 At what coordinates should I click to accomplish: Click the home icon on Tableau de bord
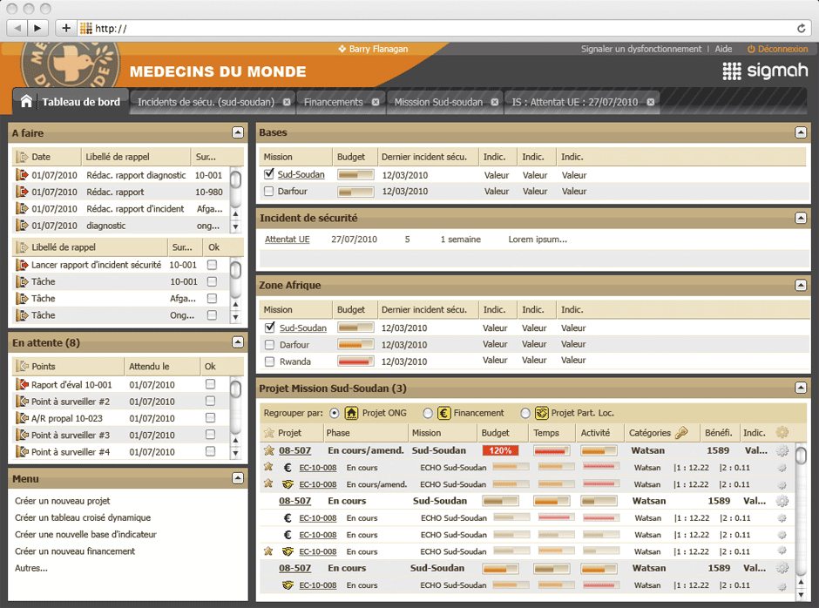(26, 101)
